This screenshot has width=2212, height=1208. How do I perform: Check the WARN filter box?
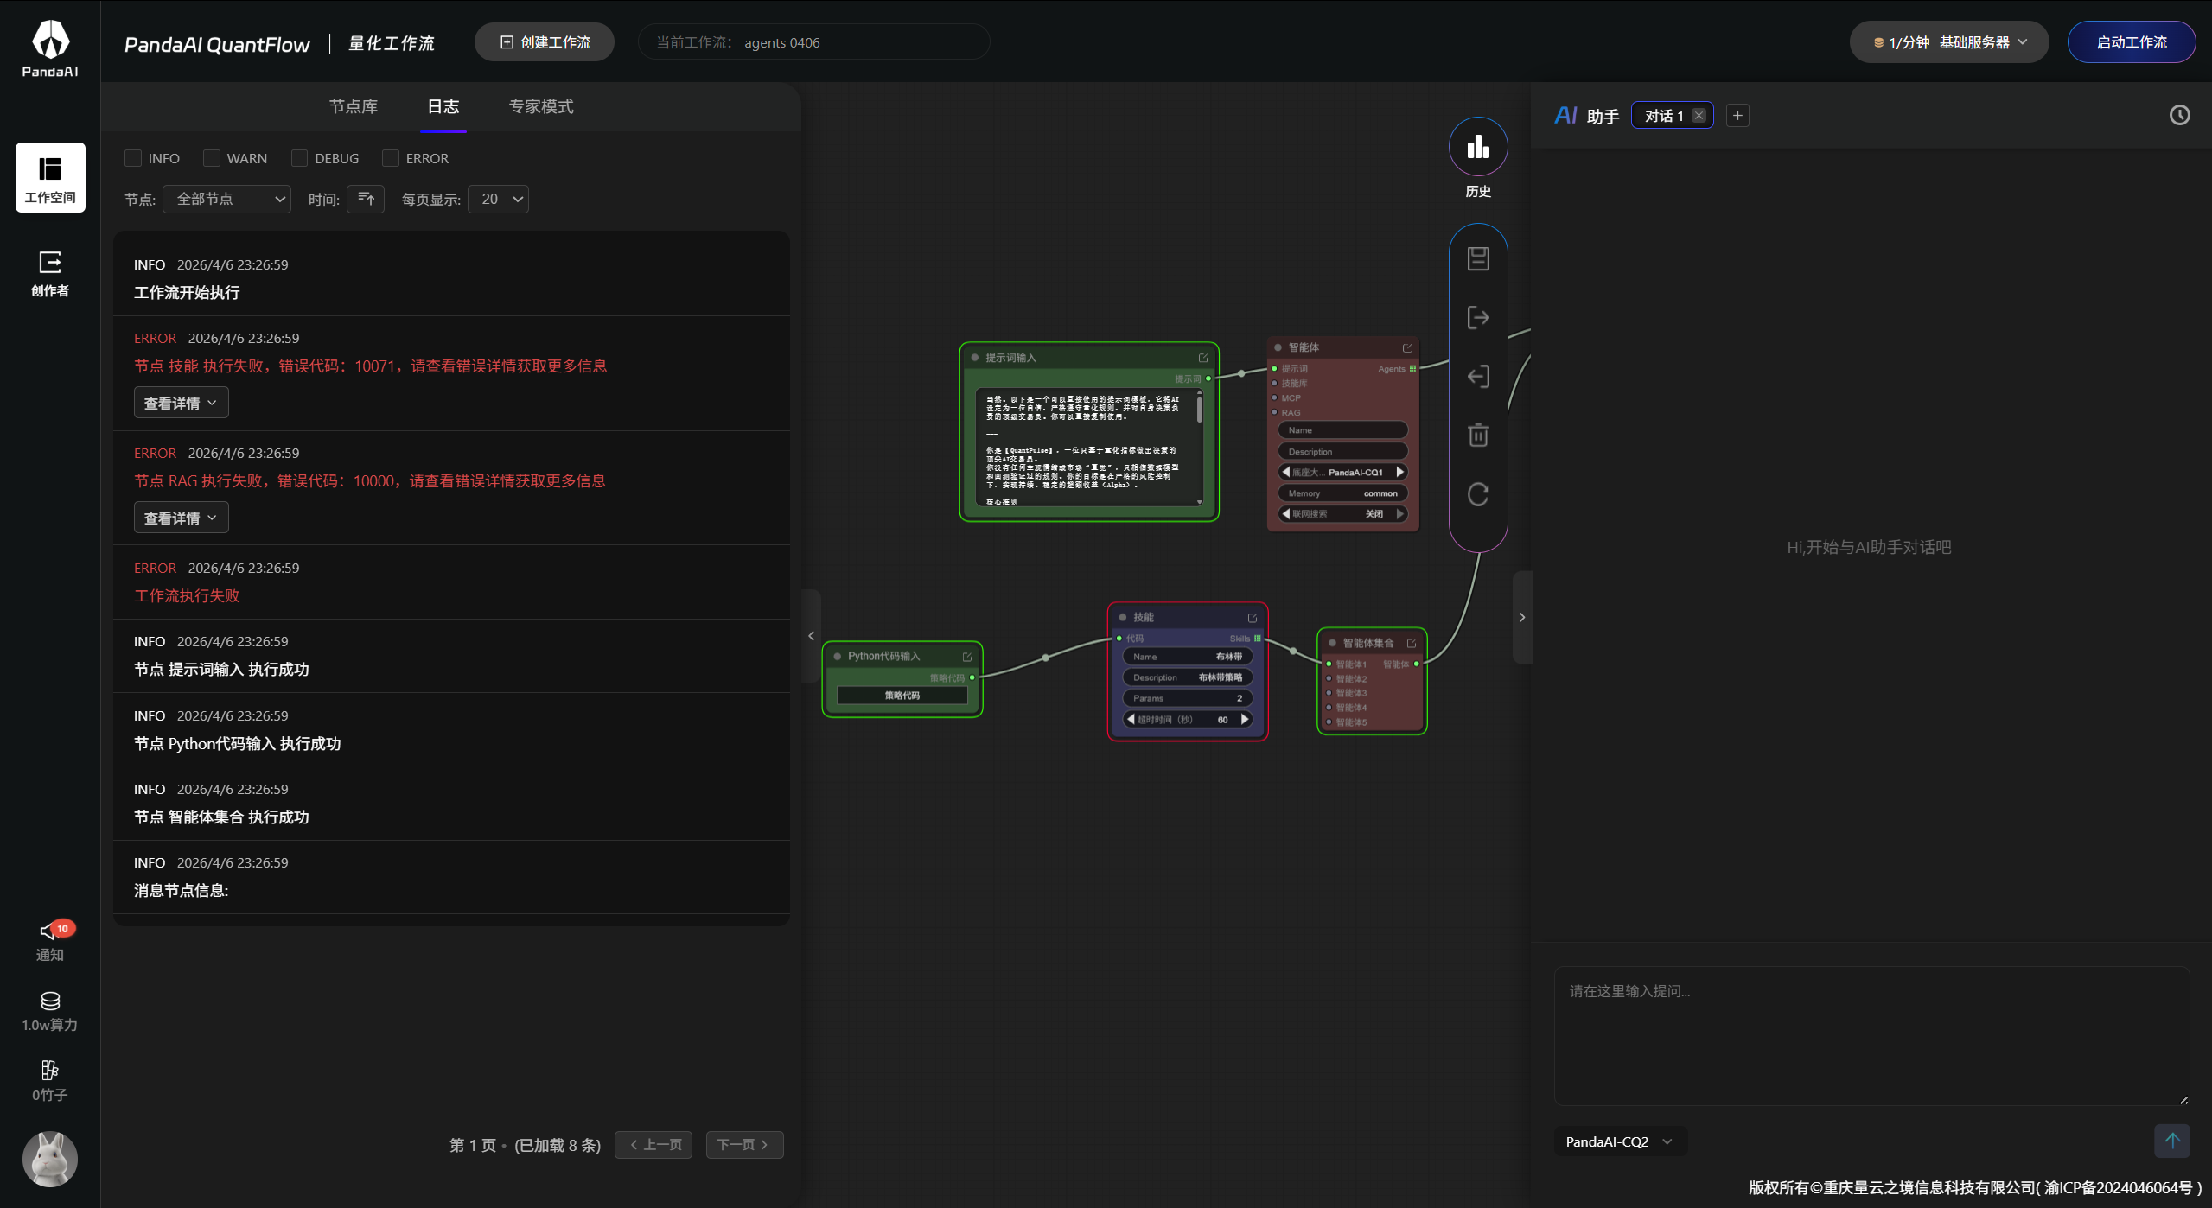tap(212, 158)
